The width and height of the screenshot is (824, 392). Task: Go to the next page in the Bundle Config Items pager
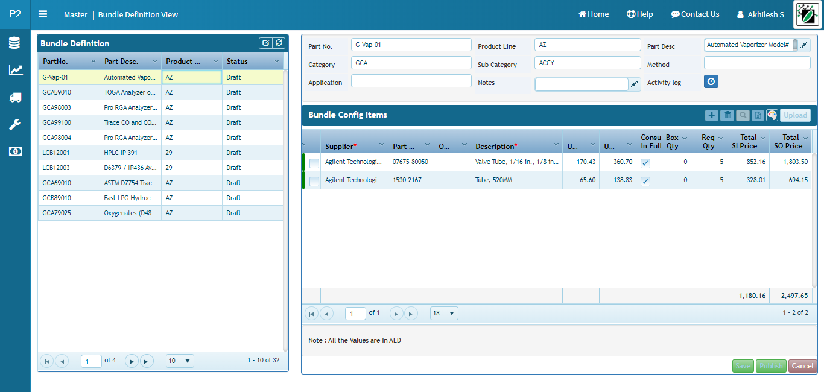[396, 313]
